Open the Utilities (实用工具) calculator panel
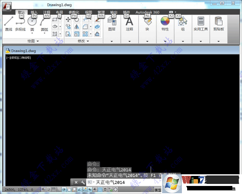The width and height of the screenshot is (242, 194). coord(200,23)
